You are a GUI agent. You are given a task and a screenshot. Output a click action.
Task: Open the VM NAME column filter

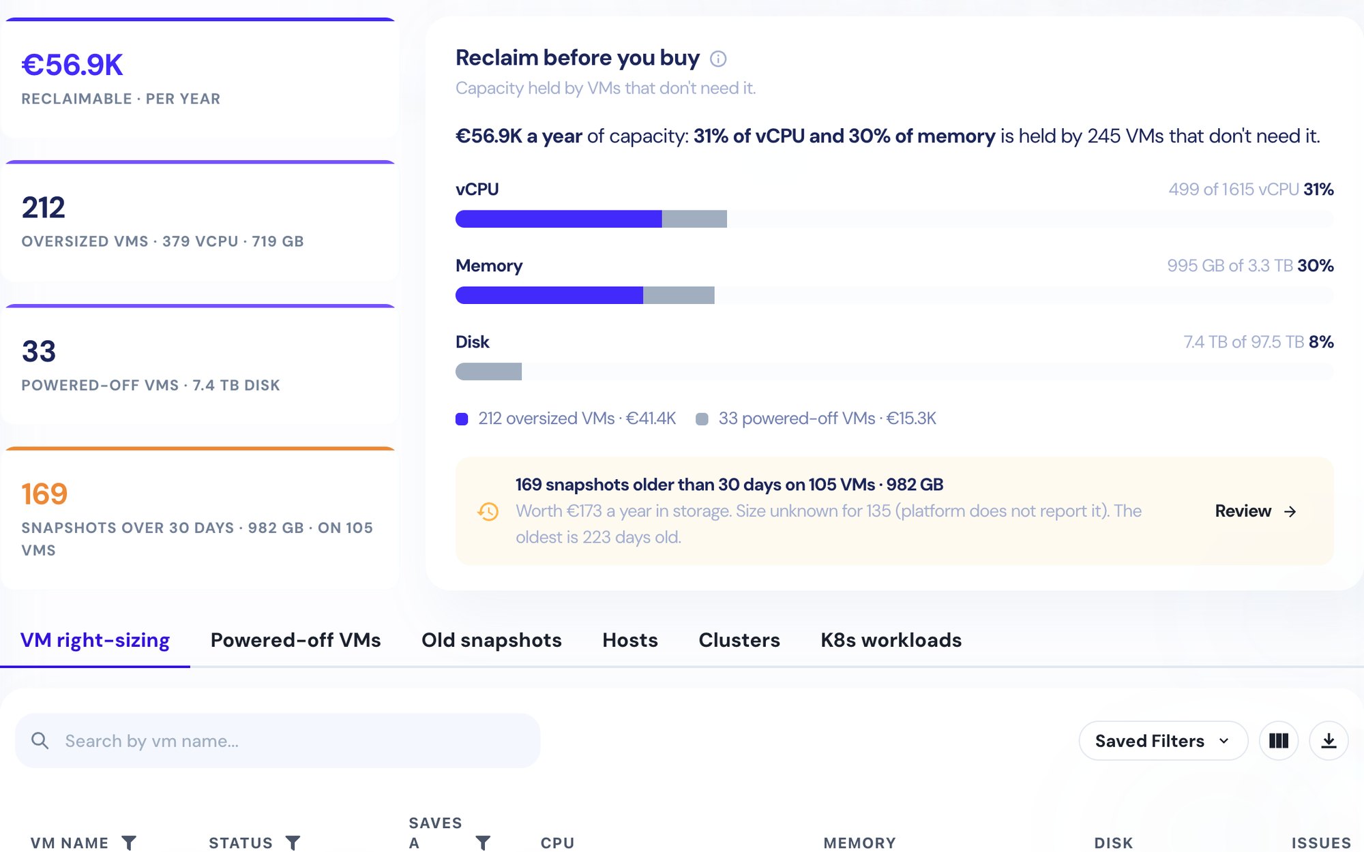point(129,843)
